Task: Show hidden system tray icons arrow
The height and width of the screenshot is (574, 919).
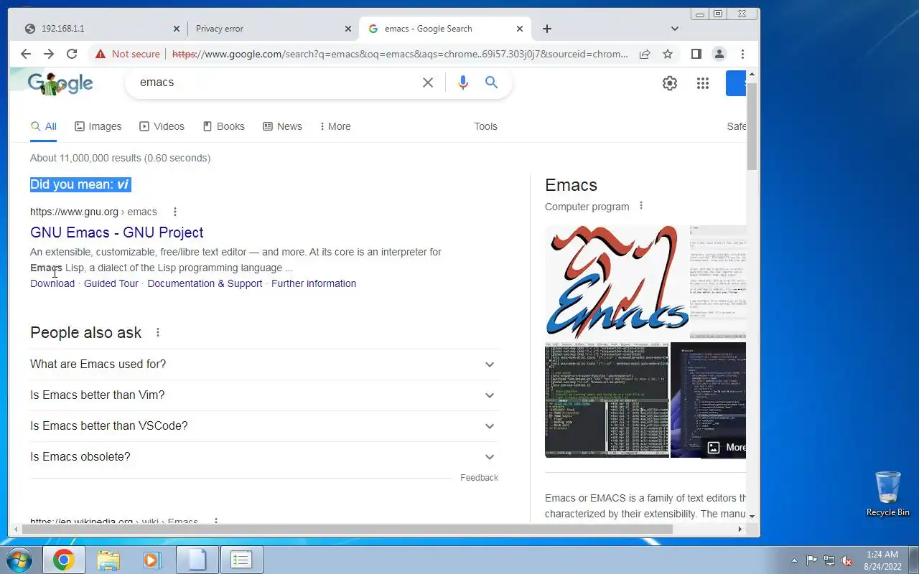Action: (794, 560)
